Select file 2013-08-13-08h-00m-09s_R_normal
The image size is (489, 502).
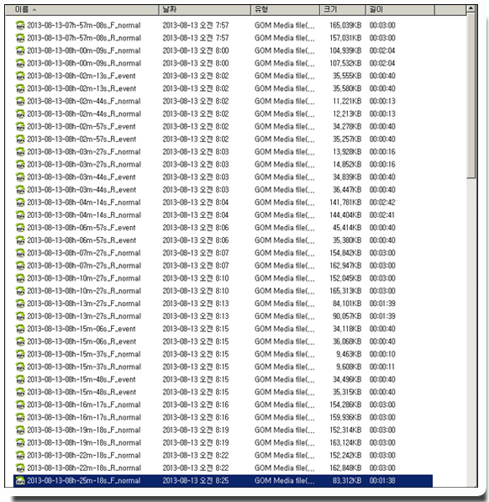(84, 63)
